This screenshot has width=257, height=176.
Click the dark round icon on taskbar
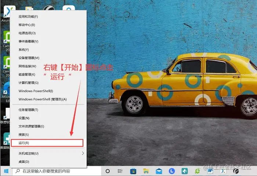click(x=236, y=171)
